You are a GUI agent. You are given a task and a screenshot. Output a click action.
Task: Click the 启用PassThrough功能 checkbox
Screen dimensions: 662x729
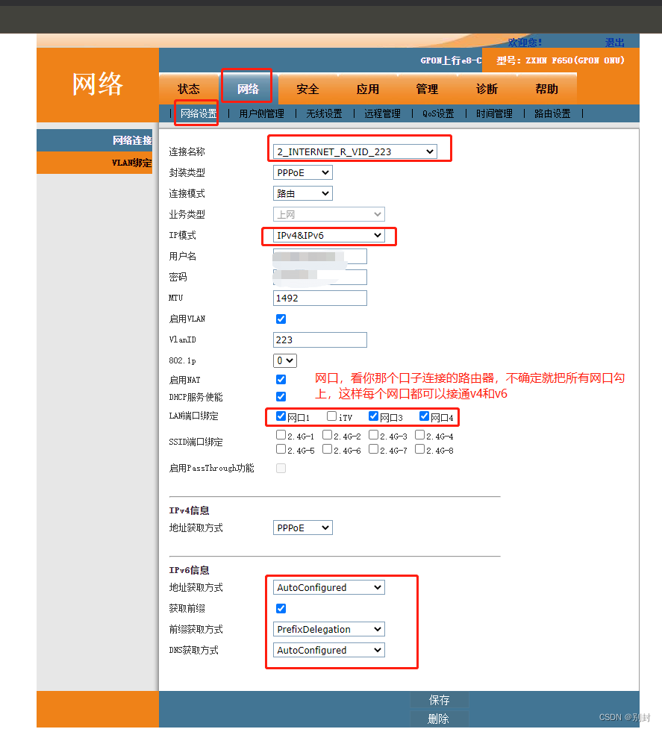point(281,468)
